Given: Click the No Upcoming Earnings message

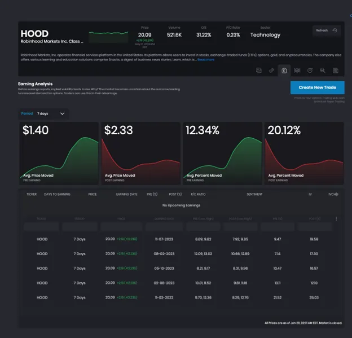Looking at the screenshot, I should pos(181,205).
